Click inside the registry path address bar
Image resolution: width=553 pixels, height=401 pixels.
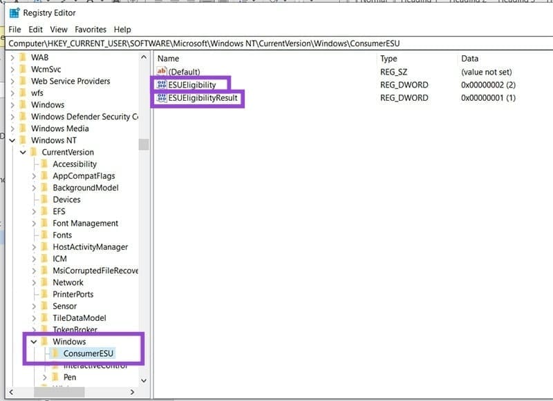click(x=276, y=43)
